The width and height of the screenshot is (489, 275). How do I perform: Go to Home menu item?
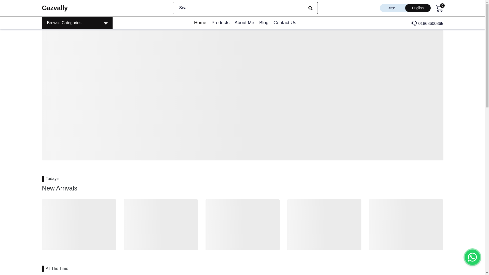200,23
